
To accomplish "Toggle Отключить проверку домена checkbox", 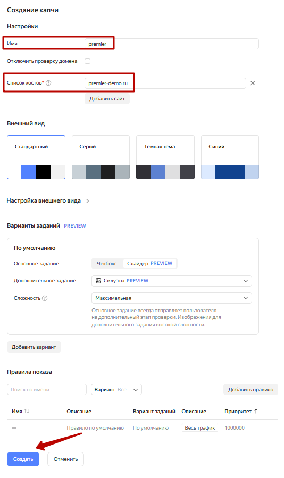I will click(88, 61).
